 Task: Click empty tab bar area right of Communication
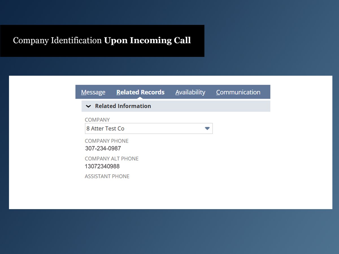(x=266, y=92)
